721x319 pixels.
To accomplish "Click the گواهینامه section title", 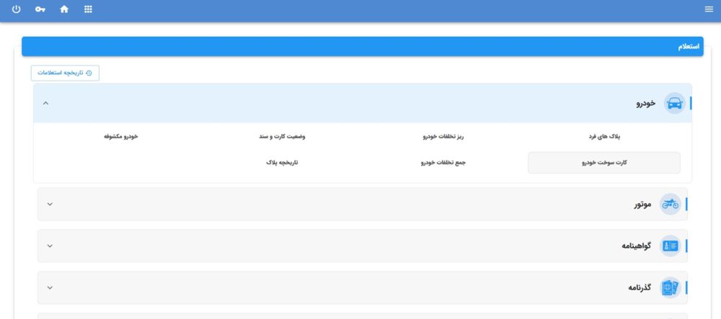I will click(x=637, y=246).
